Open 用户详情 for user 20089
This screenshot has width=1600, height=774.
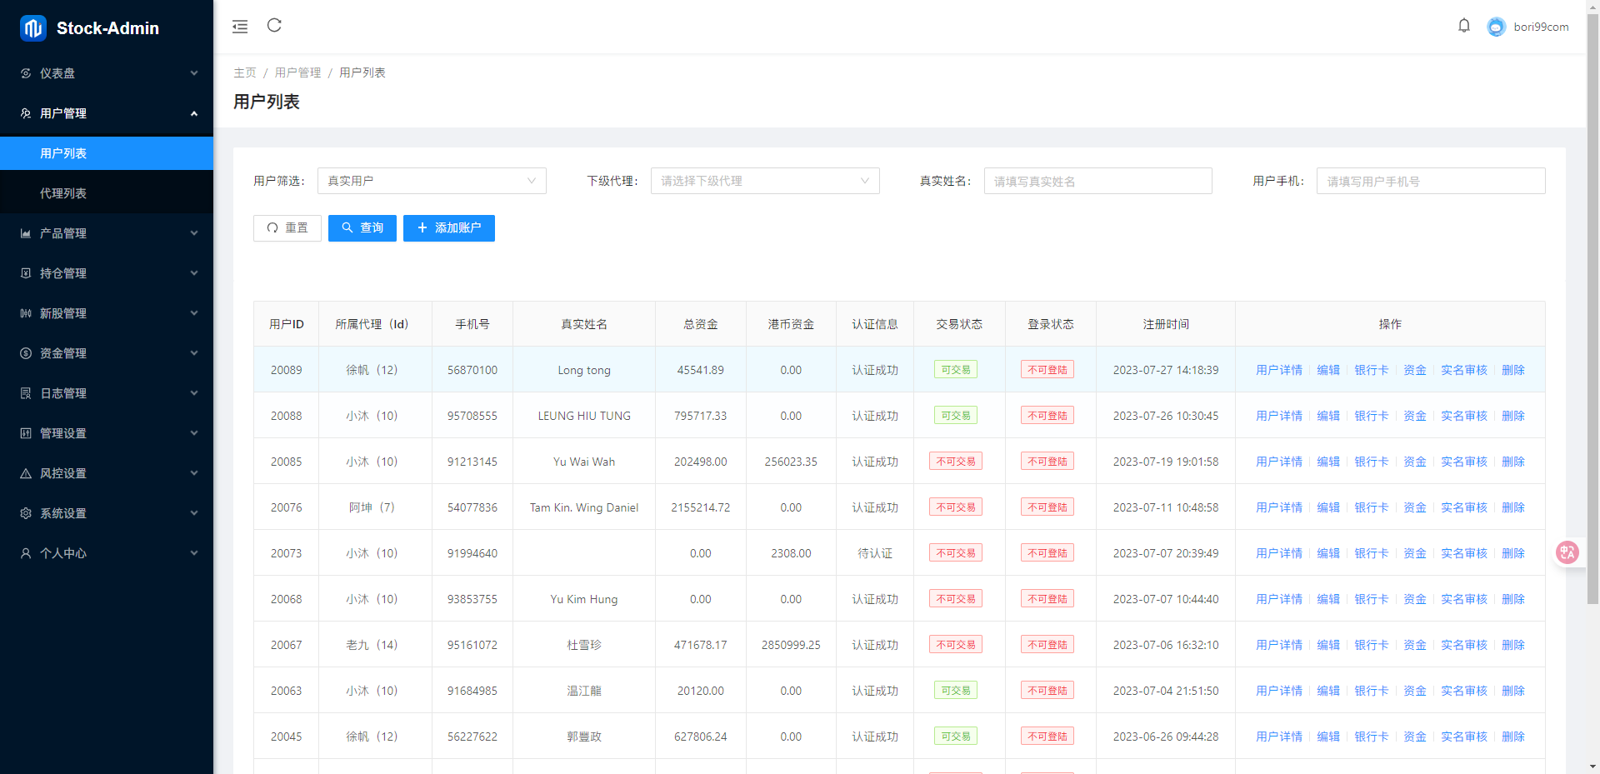point(1279,370)
